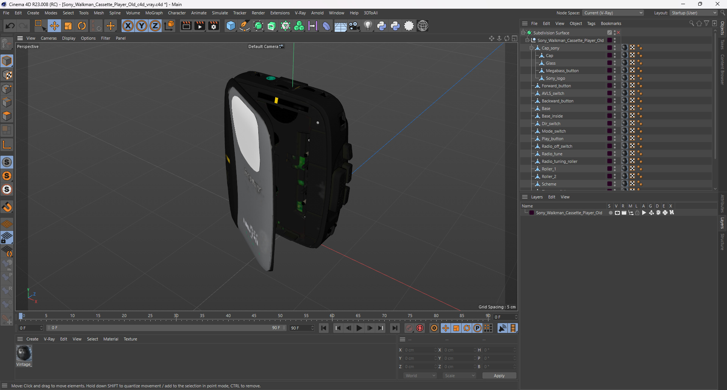This screenshot has width=727, height=390.
Task: Select Vintage material thumbnail
Action: pyautogui.click(x=24, y=353)
